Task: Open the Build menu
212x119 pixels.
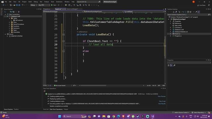Action: pos(30,2)
